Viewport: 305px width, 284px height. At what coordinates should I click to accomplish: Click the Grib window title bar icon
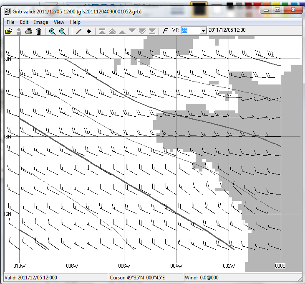click(7, 12)
